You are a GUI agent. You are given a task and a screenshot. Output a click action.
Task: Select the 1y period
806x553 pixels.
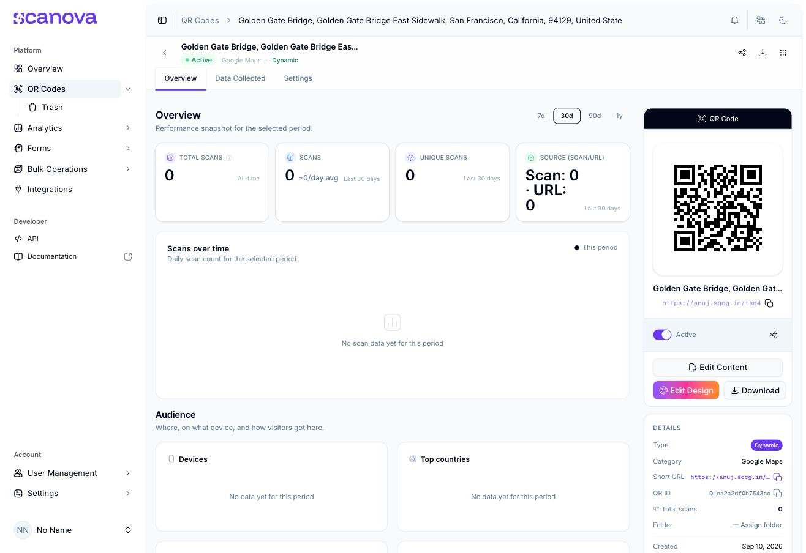(619, 116)
